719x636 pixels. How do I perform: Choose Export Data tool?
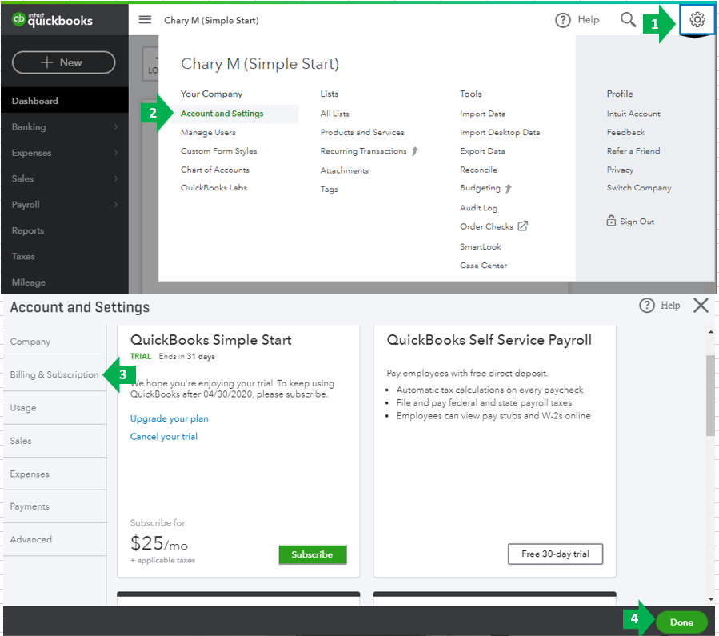pos(482,151)
